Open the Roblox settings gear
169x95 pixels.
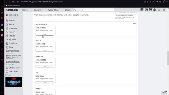(164, 10)
